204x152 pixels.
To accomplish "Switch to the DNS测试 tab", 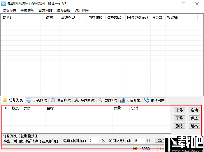I will point(108,100).
